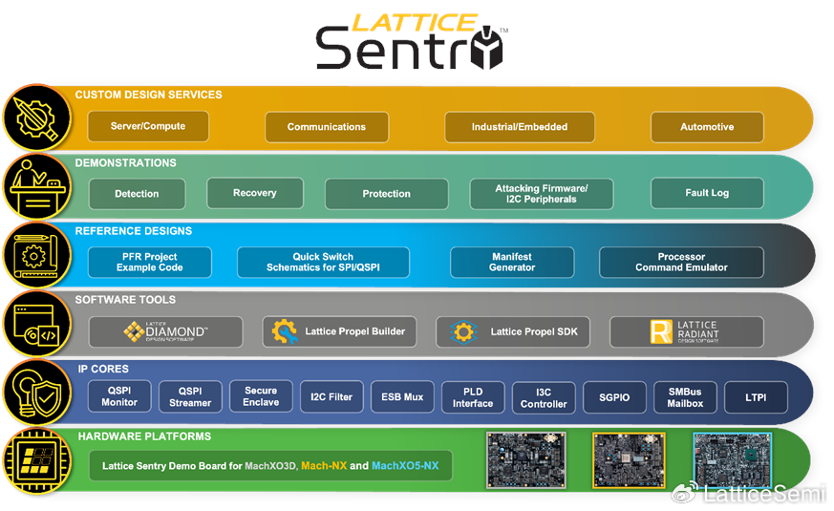Open the first demo board thumbnail
The image size is (834, 511).
click(526, 460)
